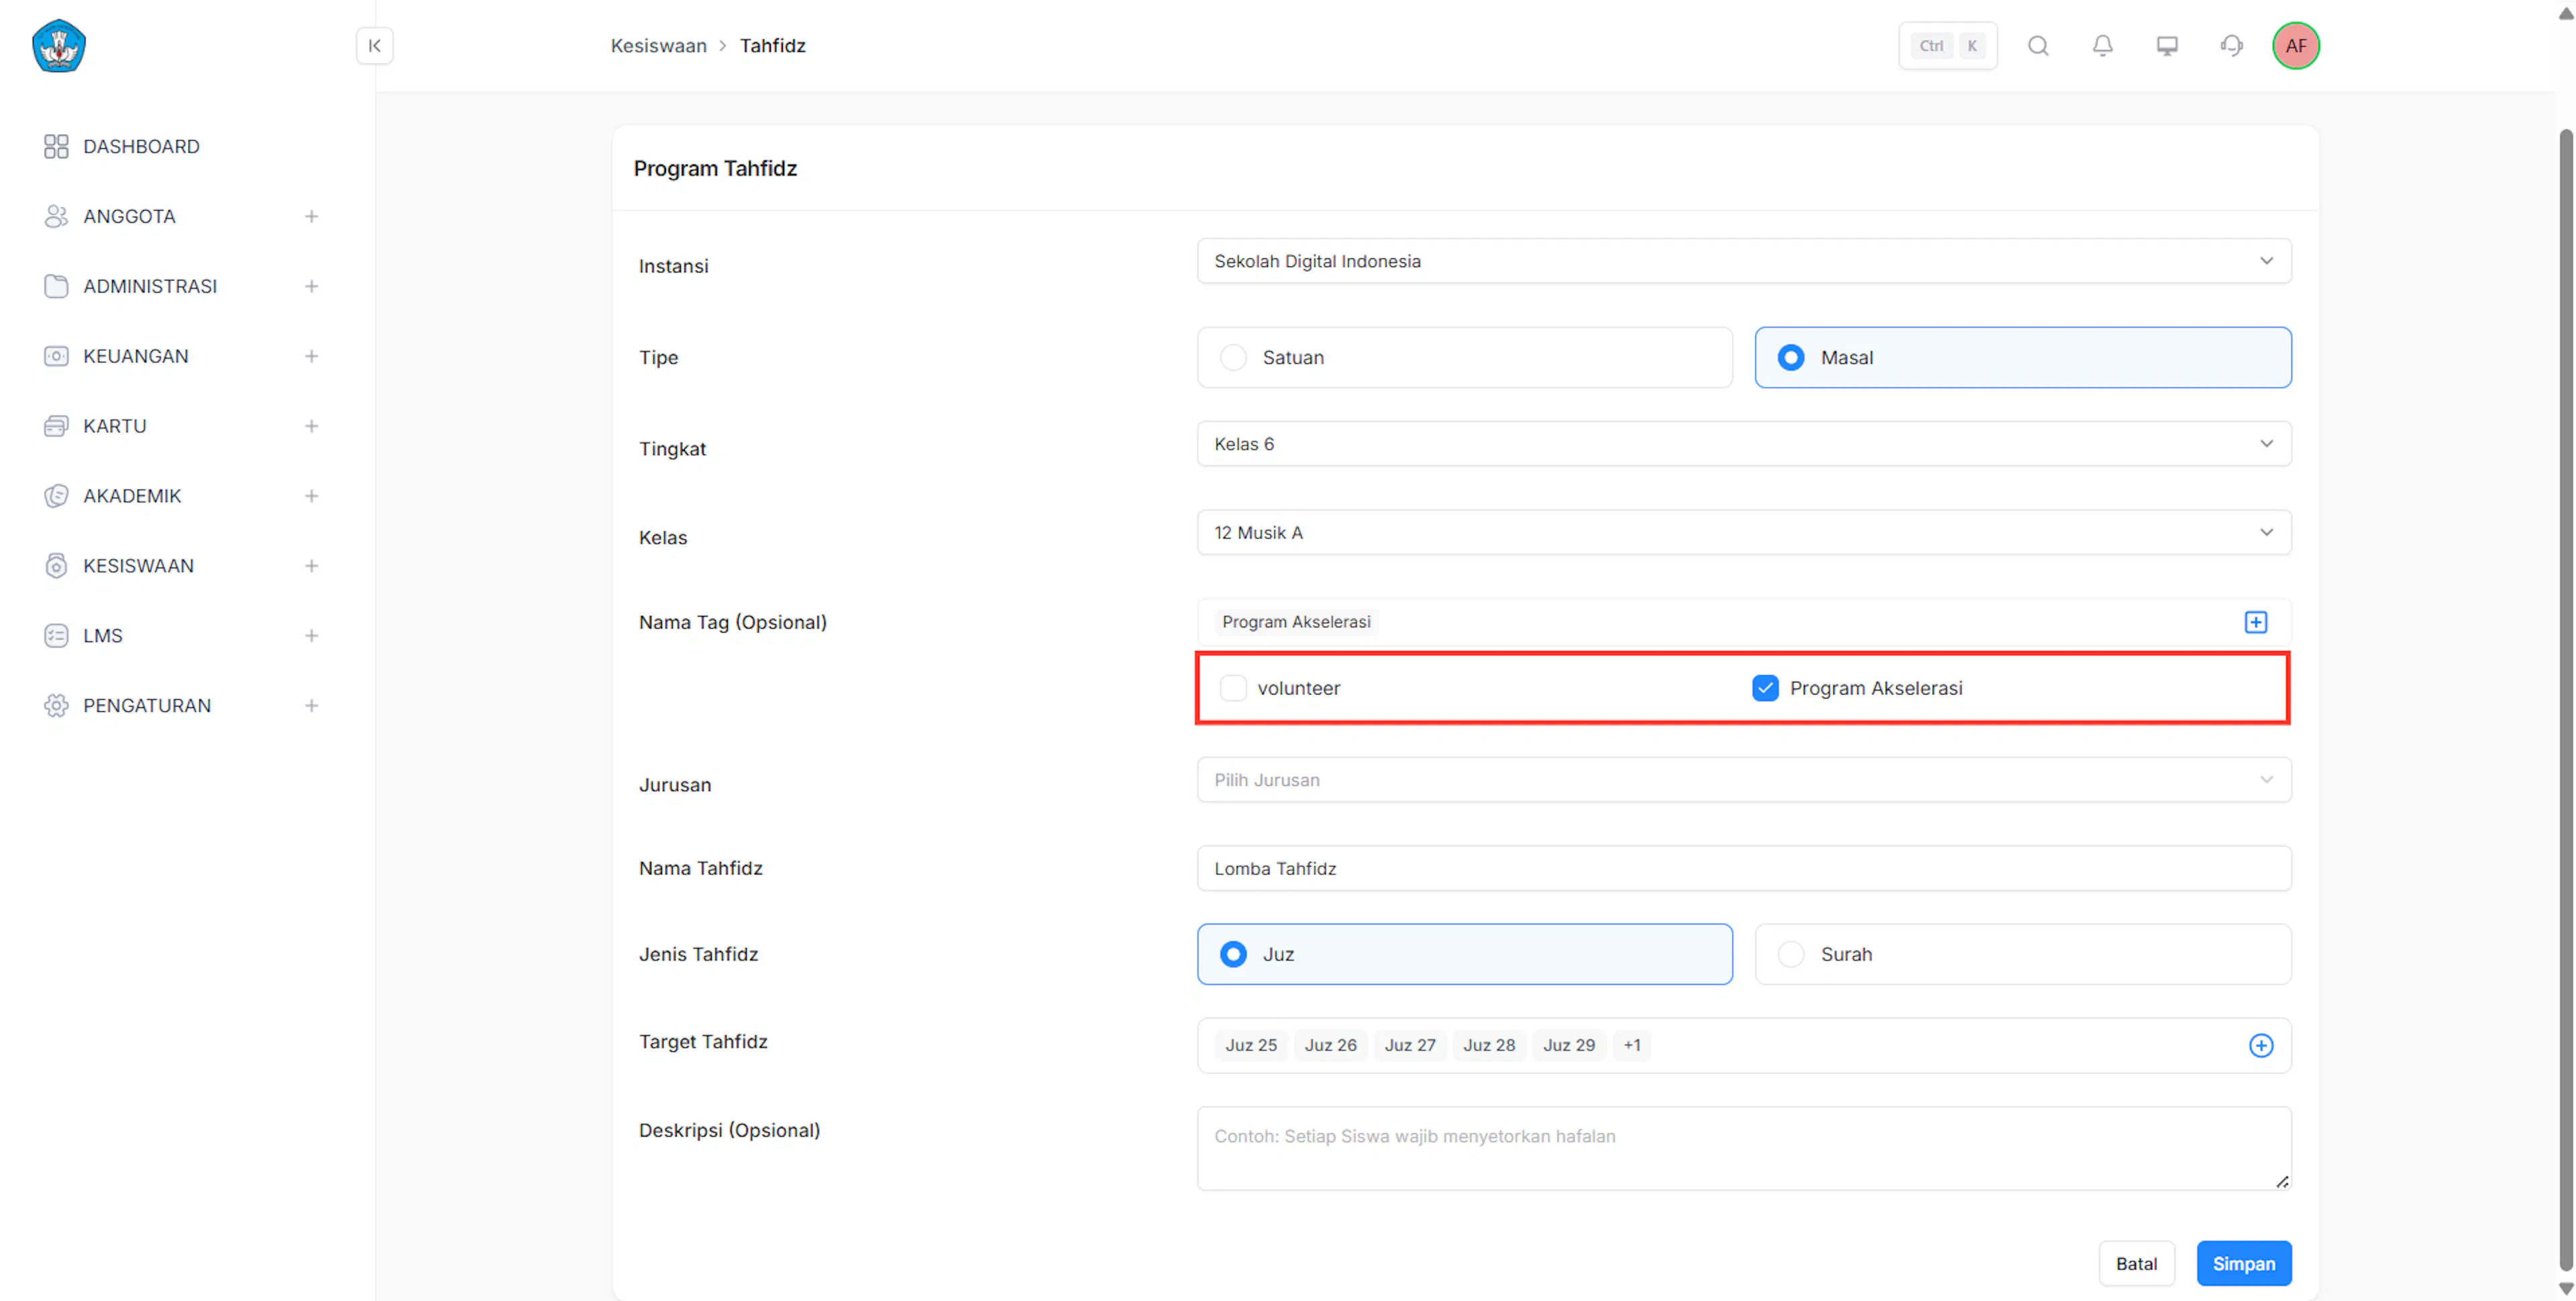
Task: Expand ANGGOTA menu with plus sign
Action: (311, 217)
